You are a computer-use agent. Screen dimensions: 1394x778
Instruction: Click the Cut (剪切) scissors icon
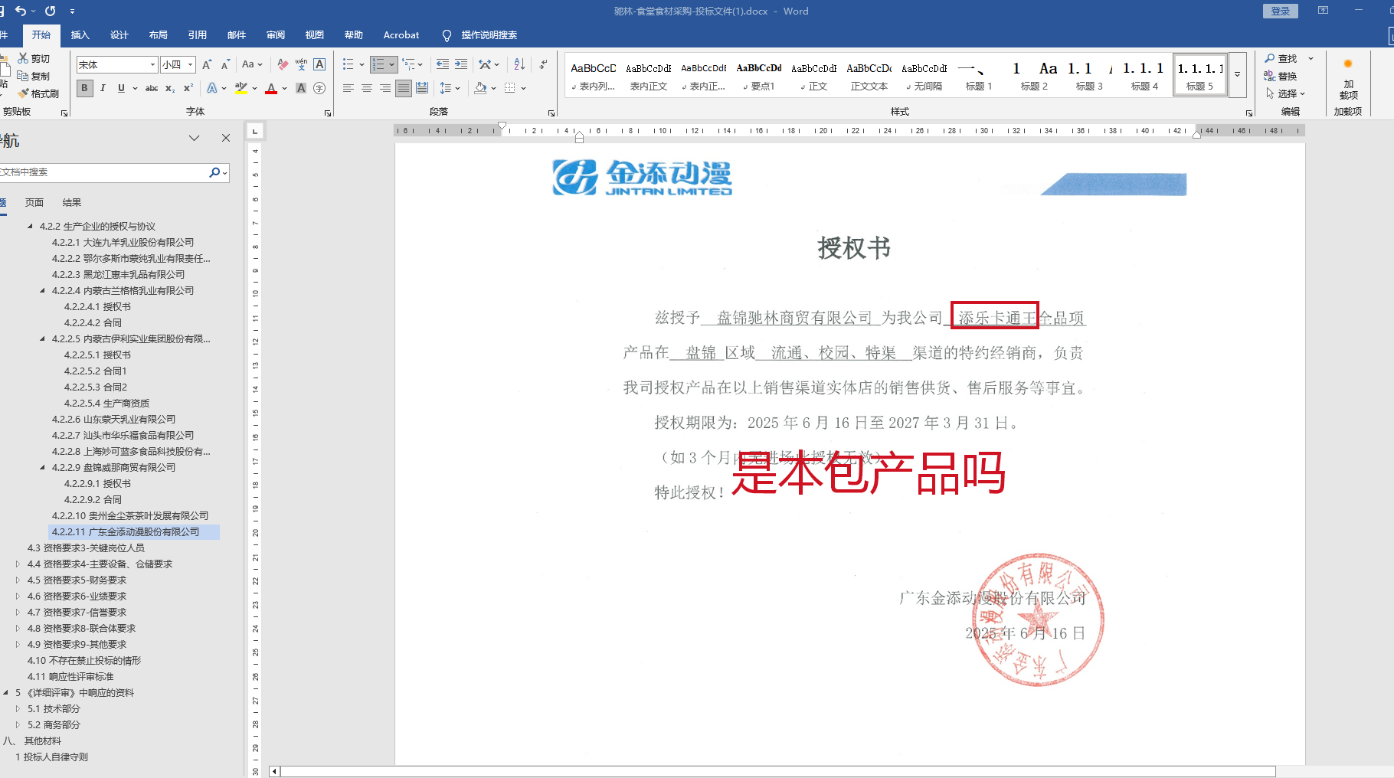[x=23, y=58]
